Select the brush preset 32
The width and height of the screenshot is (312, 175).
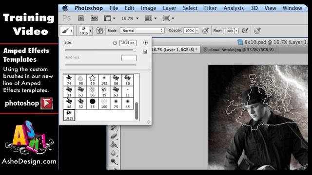pyautogui.click(x=80, y=104)
